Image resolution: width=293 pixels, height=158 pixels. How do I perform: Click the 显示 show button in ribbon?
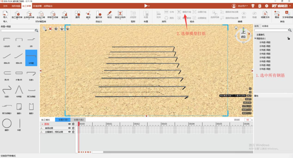(x=244, y=15)
